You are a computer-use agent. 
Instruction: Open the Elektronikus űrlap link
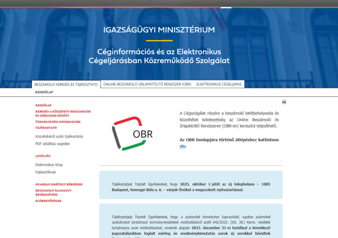(49, 164)
